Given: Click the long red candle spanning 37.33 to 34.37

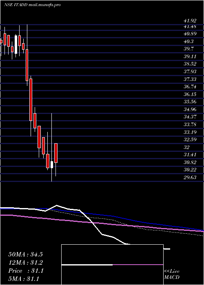Looking at the screenshot, I should (x=31, y=100).
